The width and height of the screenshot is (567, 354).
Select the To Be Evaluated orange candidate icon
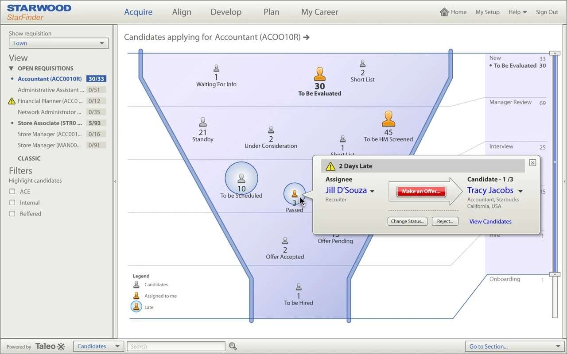tap(320, 74)
